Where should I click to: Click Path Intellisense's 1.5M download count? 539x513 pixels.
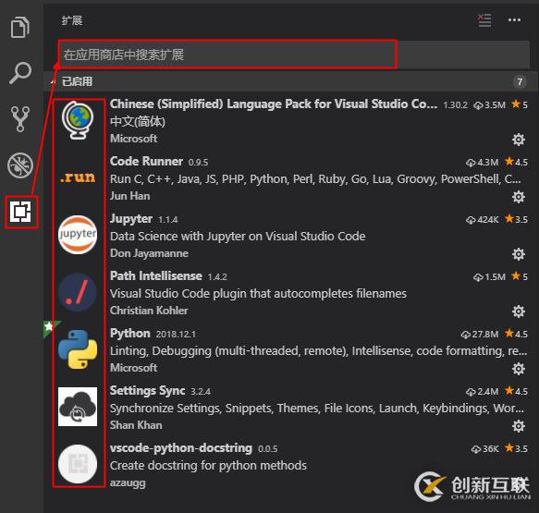(x=489, y=277)
